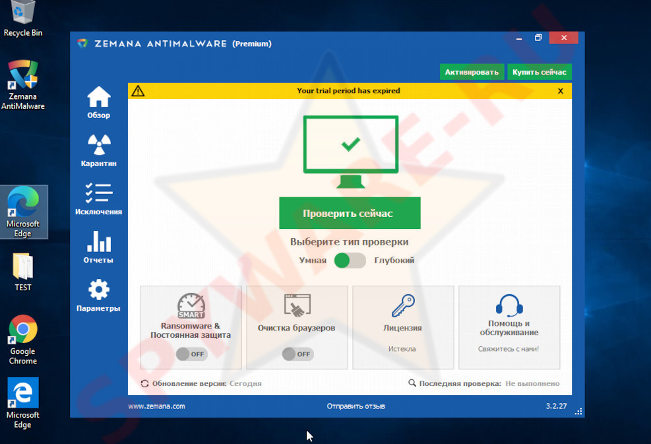Click the Очистка браузеров label
This screenshot has height=444, width=651.
pos(296,328)
